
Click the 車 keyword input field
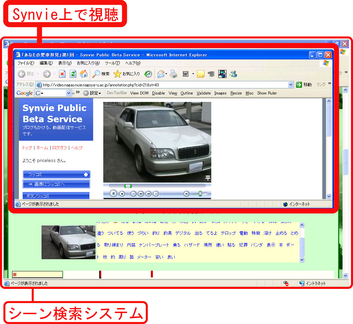(37, 274)
